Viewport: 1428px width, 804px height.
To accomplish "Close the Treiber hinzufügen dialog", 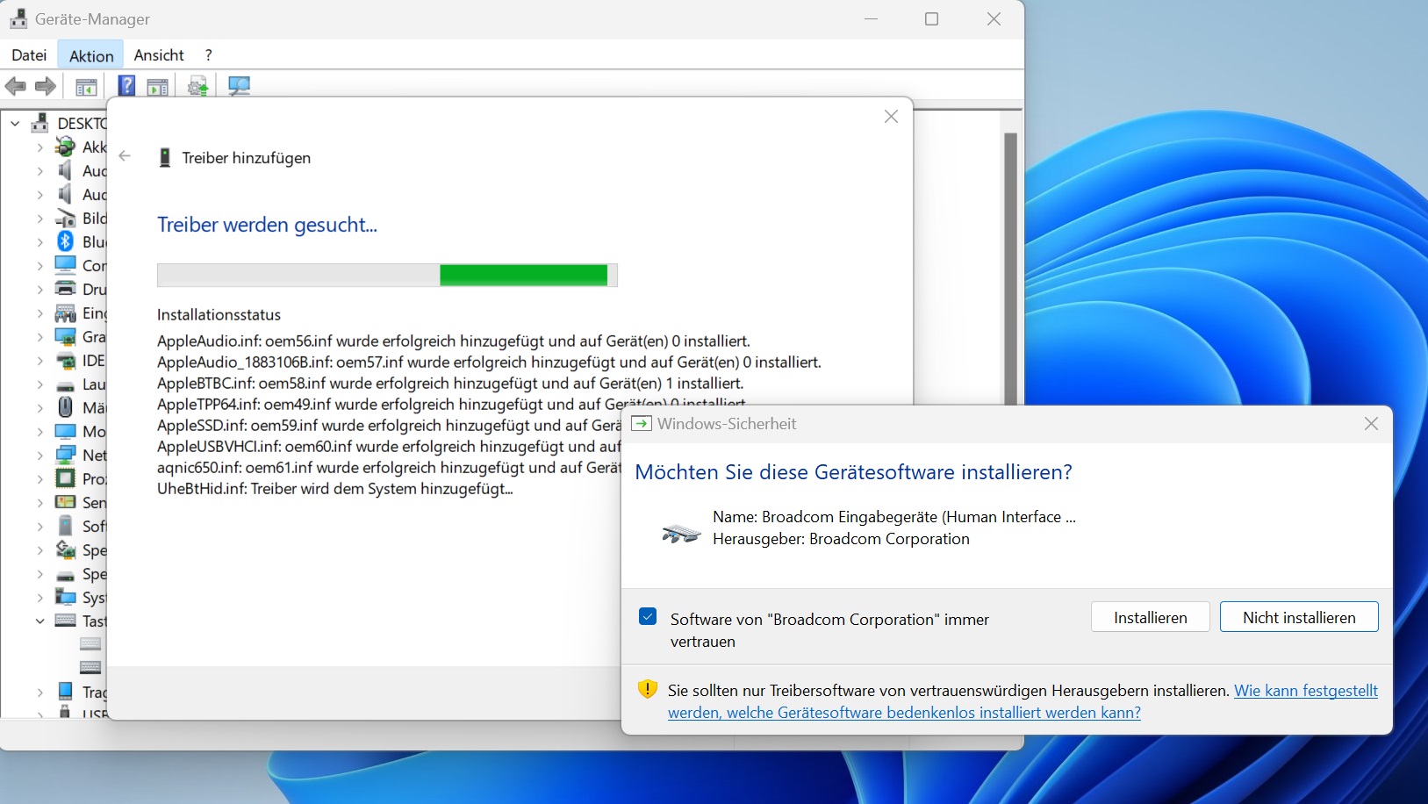I will point(891,117).
